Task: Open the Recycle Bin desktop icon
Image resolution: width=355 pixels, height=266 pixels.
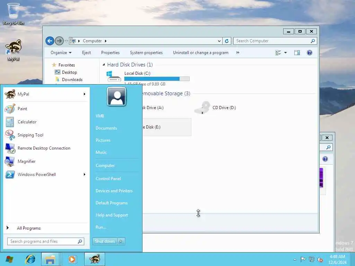Action: [14, 14]
